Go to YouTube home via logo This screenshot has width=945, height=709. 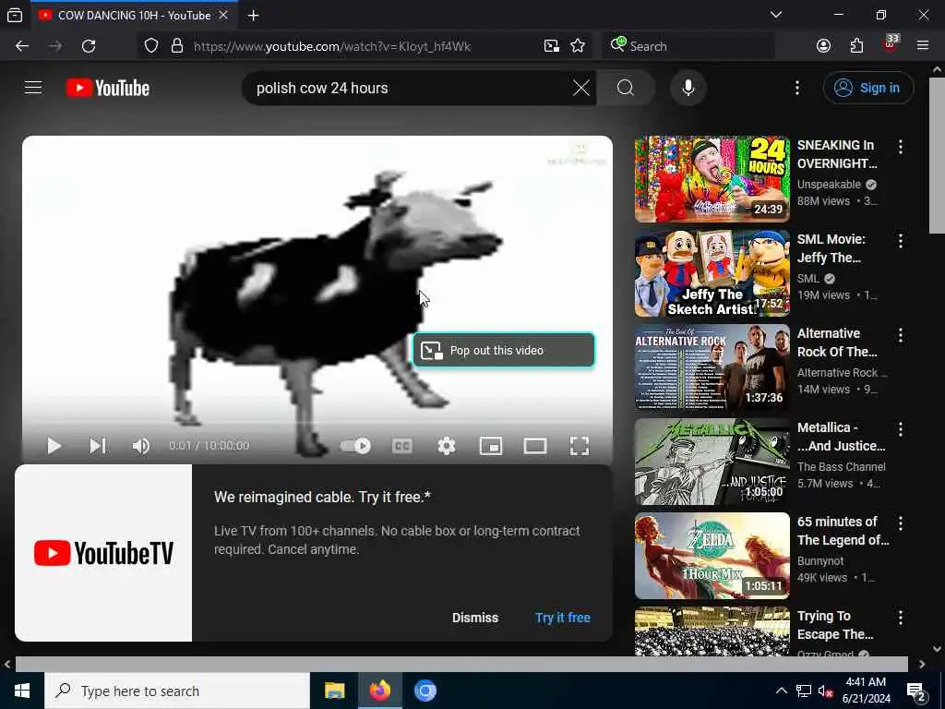108,88
